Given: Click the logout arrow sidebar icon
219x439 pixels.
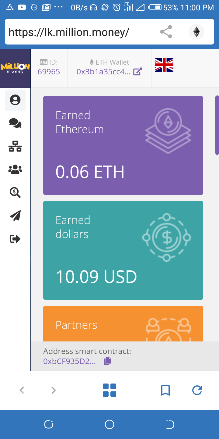Looking at the screenshot, I should [x=15, y=239].
